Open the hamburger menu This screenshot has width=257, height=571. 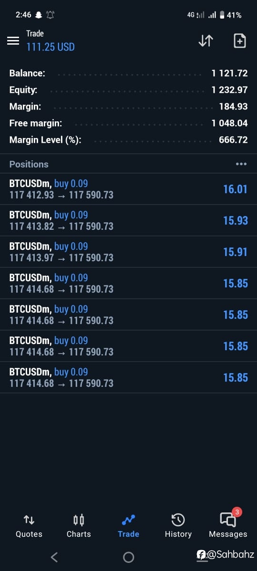(13, 41)
